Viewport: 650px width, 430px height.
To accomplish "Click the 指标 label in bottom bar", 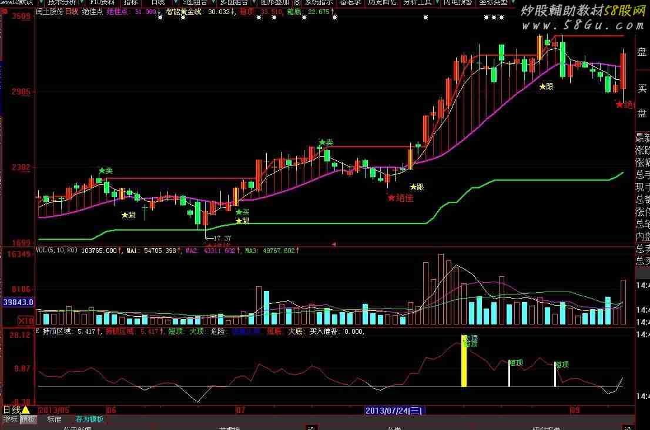I will click(x=11, y=419).
